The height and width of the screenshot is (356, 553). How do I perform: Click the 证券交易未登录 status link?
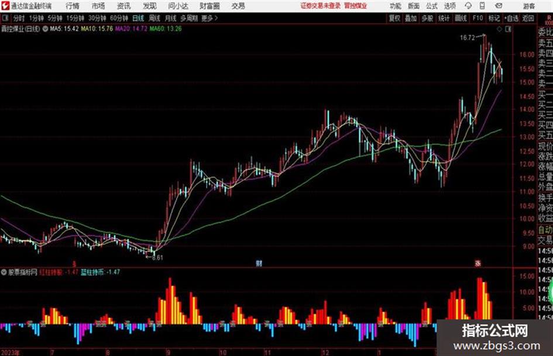point(321,6)
